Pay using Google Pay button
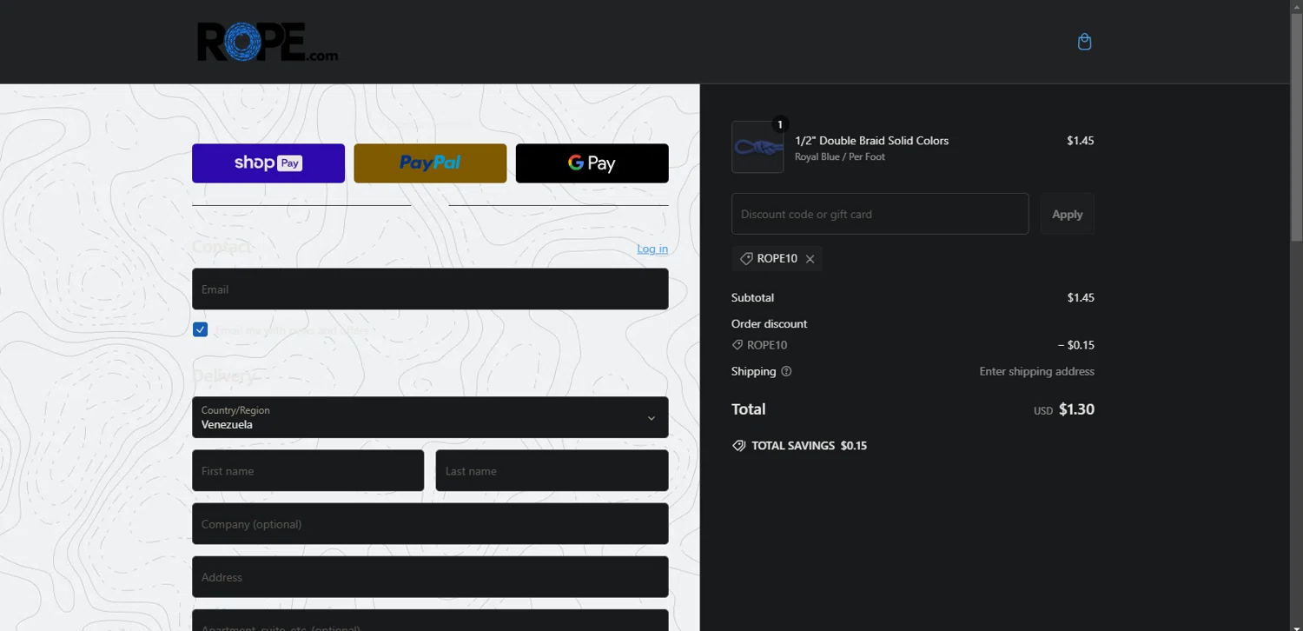 592,163
